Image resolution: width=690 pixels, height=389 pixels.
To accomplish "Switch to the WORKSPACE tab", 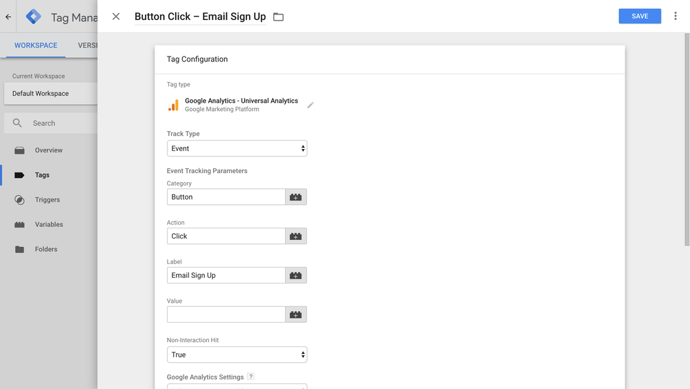I will (x=36, y=46).
